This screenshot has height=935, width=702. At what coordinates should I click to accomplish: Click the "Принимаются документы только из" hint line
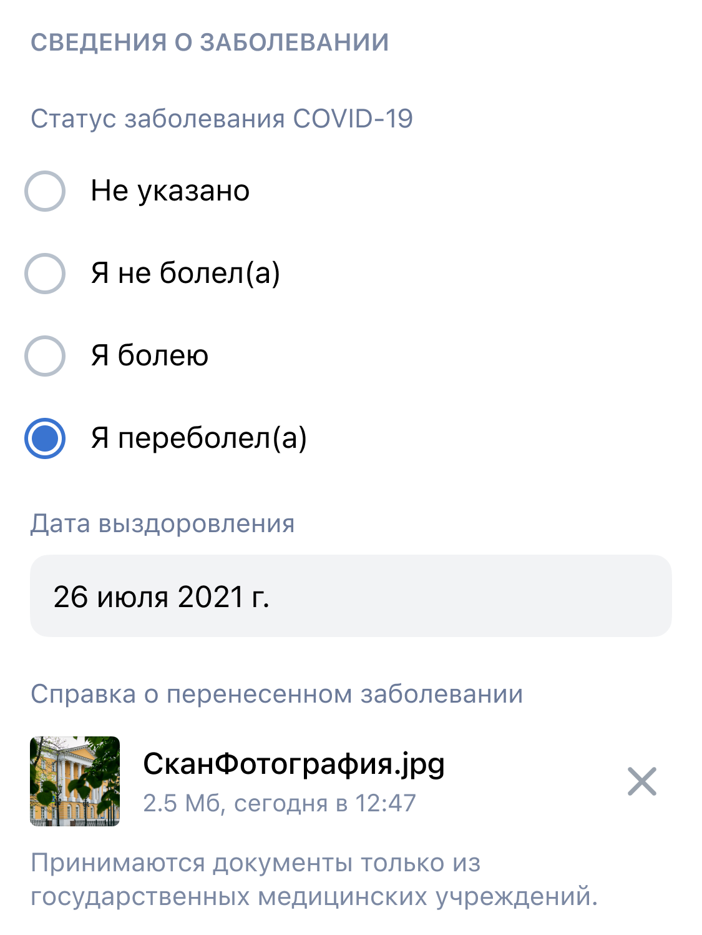[x=256, y=863]
